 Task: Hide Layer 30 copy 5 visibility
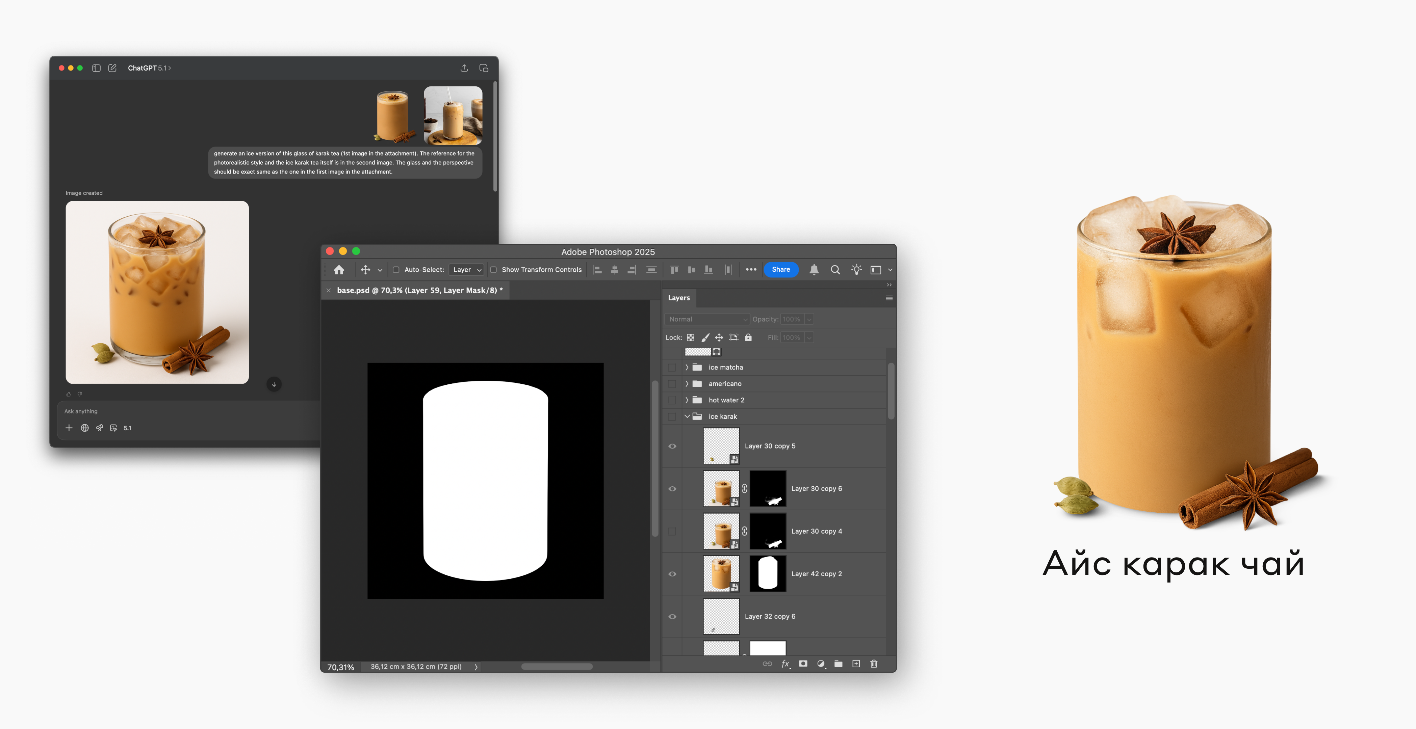(x=672, y=446)
